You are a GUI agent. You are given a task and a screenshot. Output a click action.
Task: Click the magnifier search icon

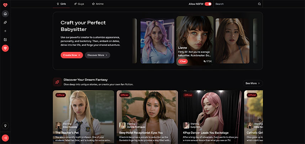[x=259, y=4]
